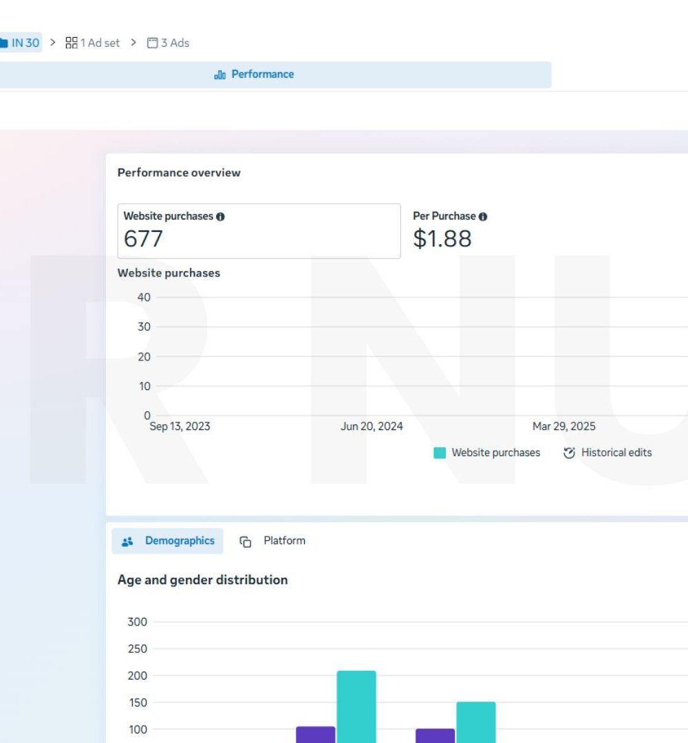Expand the chevron after IN 30
Image resolution: width=688 pixels, height=743 pixels.
click(53, 42)
